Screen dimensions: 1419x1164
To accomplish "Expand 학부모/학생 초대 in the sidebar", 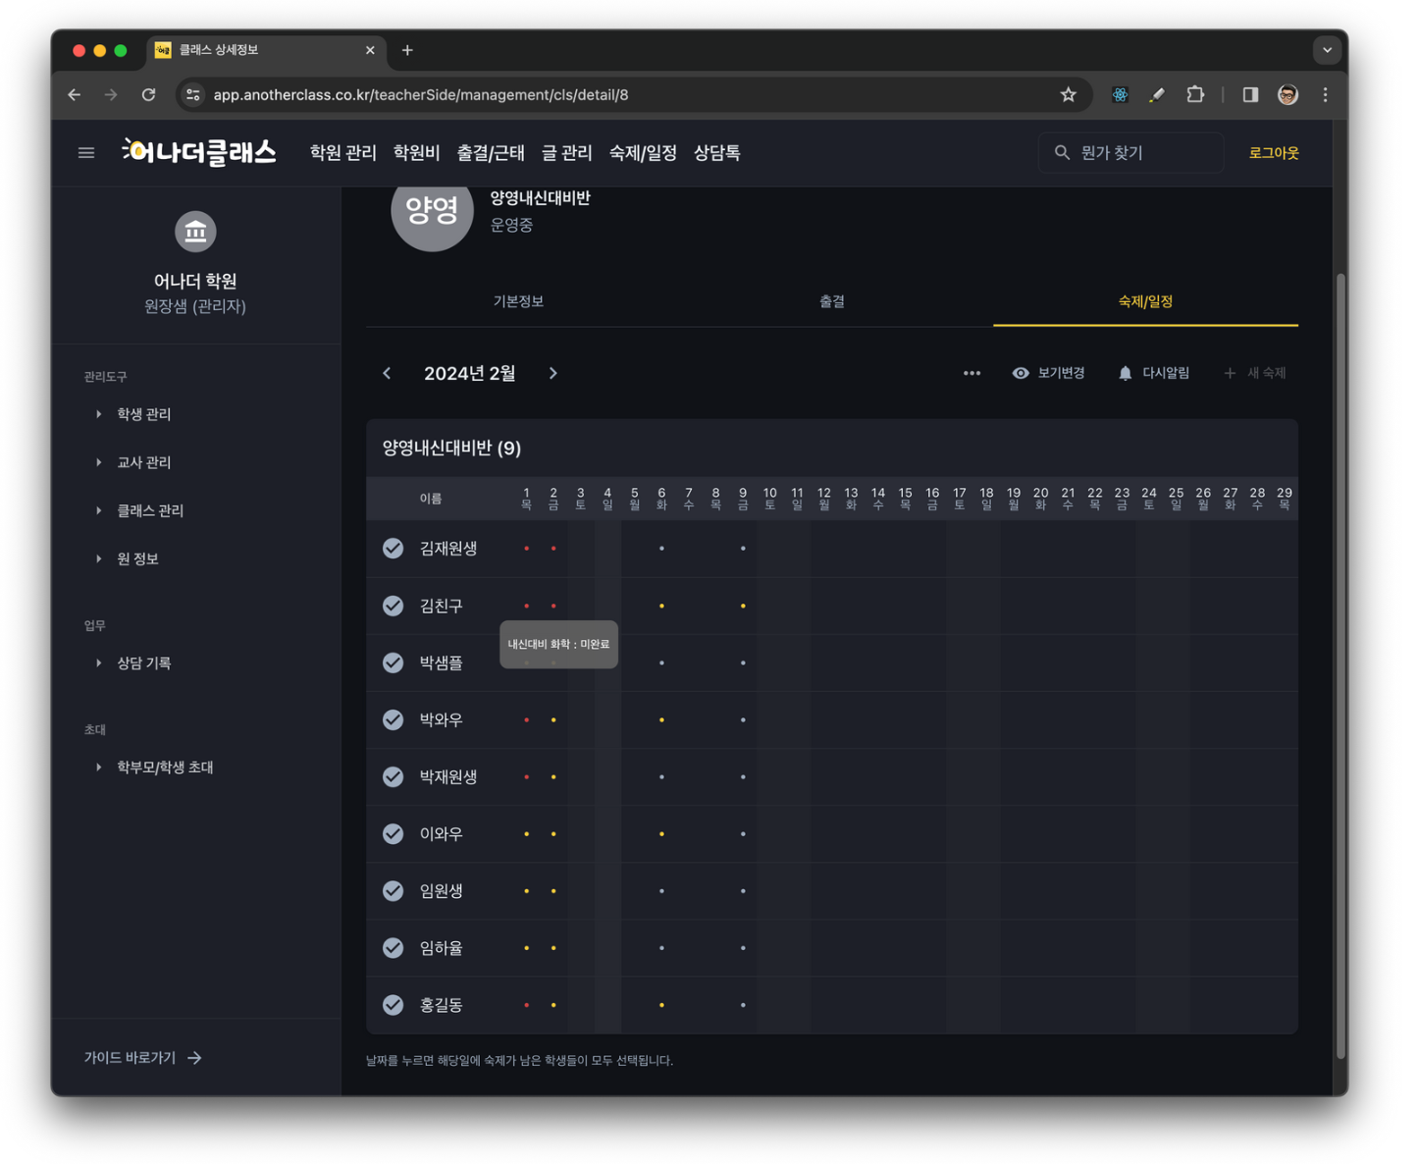I will click(x=165, y=767).
